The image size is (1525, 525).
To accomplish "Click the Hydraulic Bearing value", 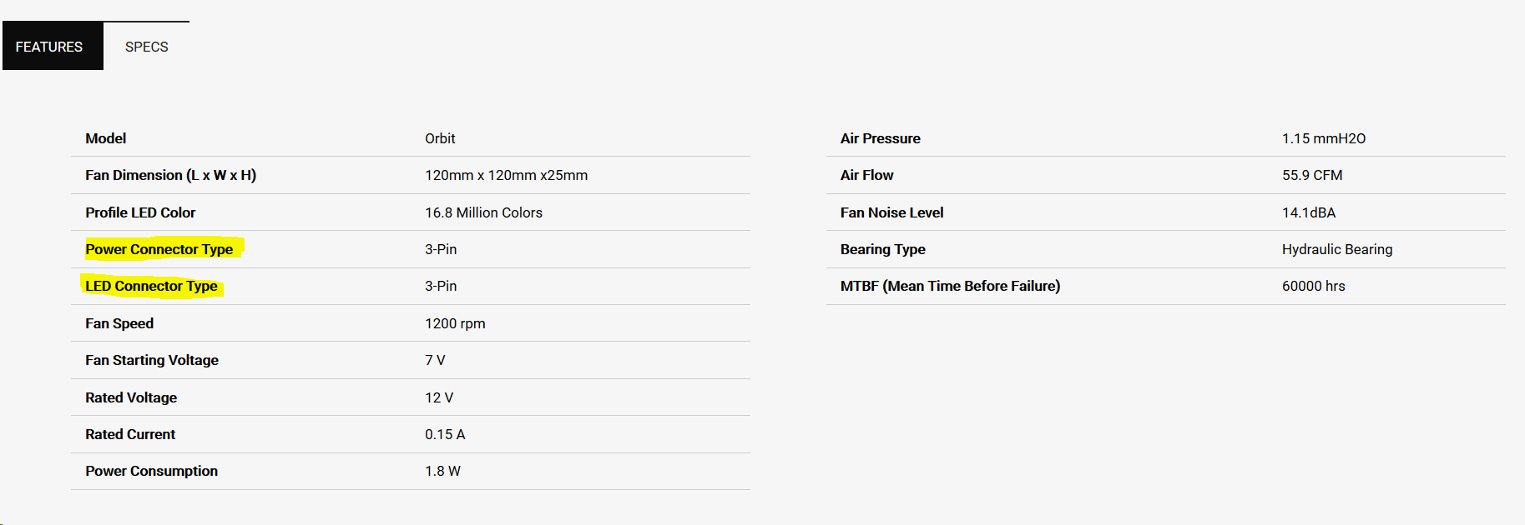I will point(1337,249).
